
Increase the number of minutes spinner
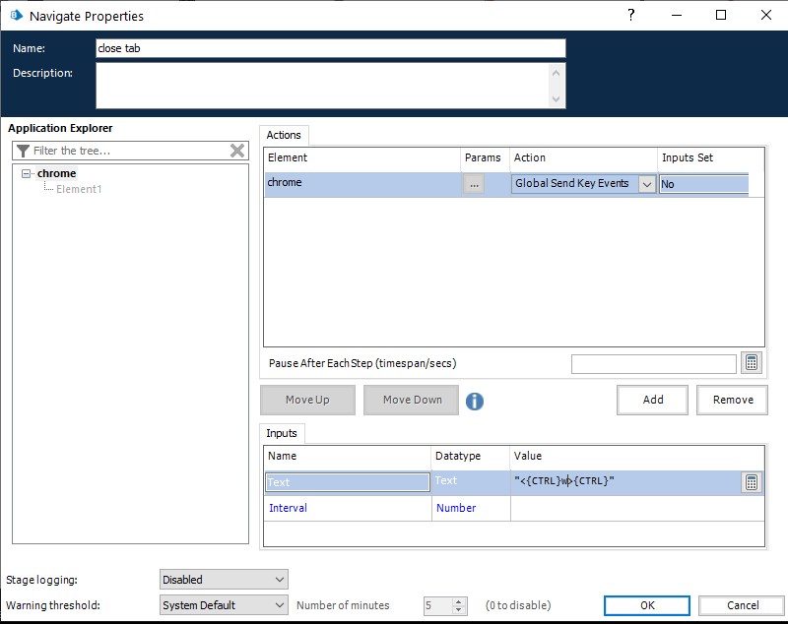pos(459,601)
